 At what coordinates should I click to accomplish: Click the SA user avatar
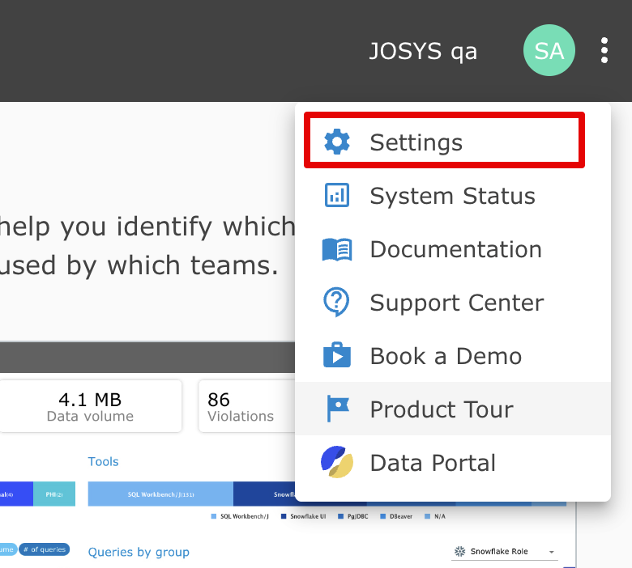[x=549, y=51]
